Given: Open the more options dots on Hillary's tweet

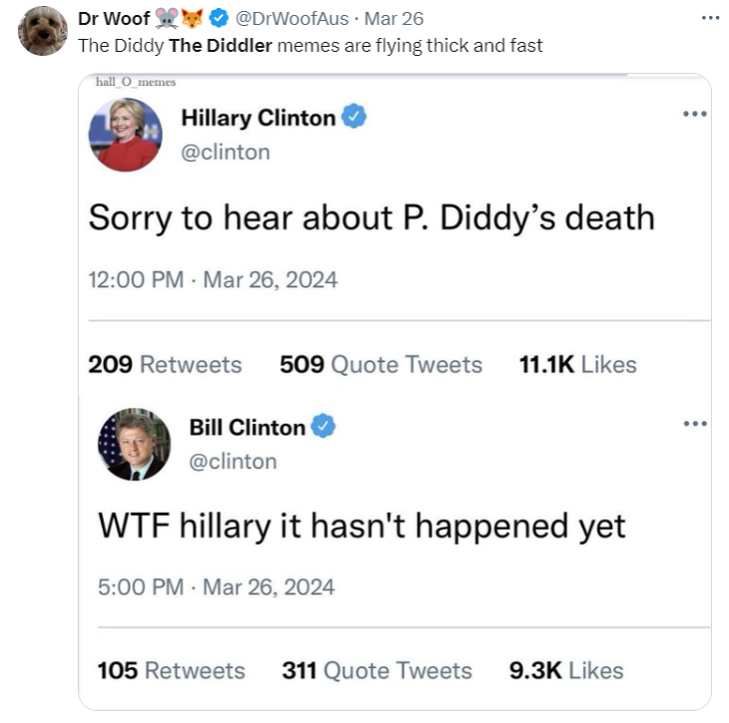Looking at the screenshot, I should click(695, 114).
